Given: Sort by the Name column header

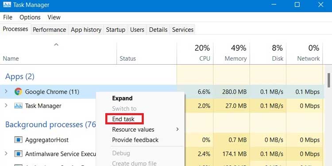Looking at the screenshot, I should coord(11,58).
